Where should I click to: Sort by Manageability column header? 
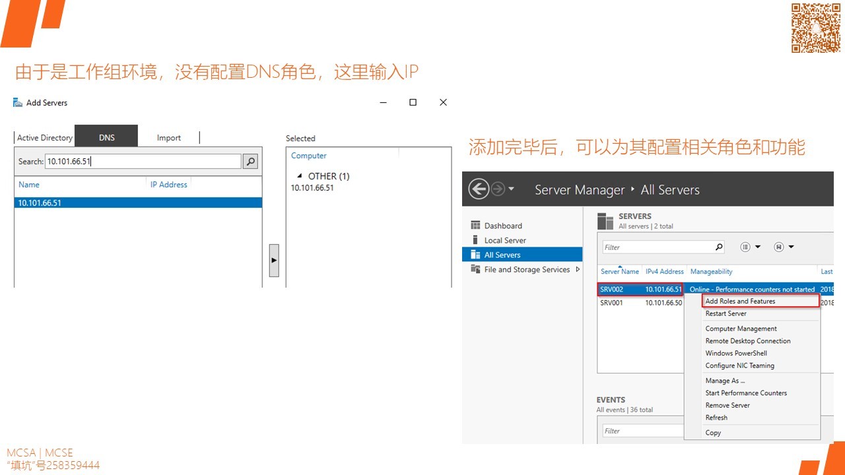(711, 271)
